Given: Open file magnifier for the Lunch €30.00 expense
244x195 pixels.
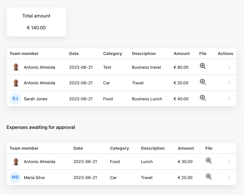Looking at the screenshot, I should coord(209,161).
